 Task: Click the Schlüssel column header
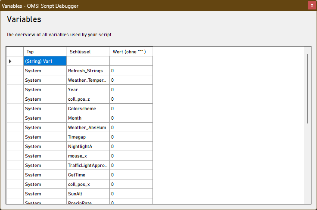click(x=88, y=52)
